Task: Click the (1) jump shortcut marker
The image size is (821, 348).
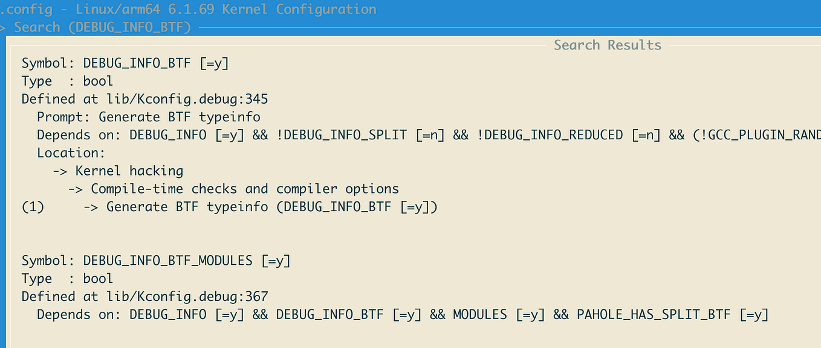Action: [31, 206]
